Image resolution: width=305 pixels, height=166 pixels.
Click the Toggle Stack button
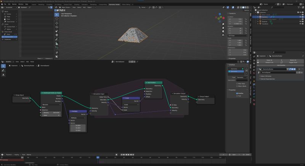293,63
